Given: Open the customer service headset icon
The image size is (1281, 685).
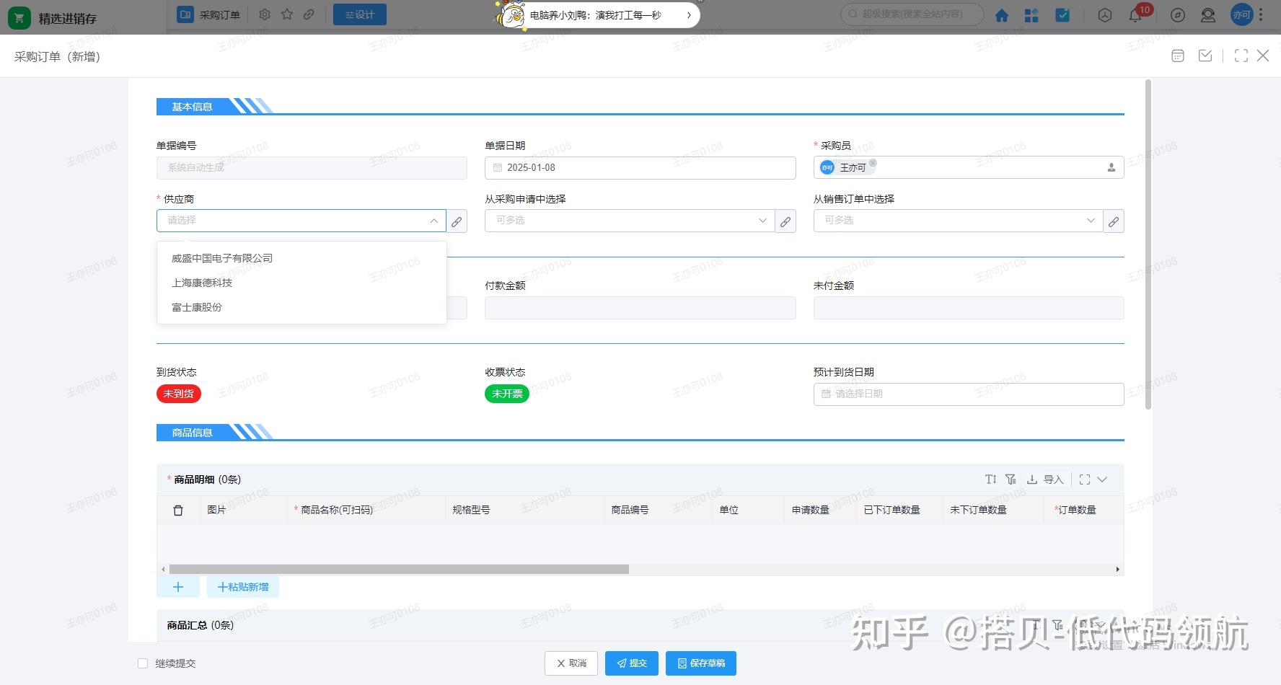Looking at the screenshot, I should point(1209,14).
